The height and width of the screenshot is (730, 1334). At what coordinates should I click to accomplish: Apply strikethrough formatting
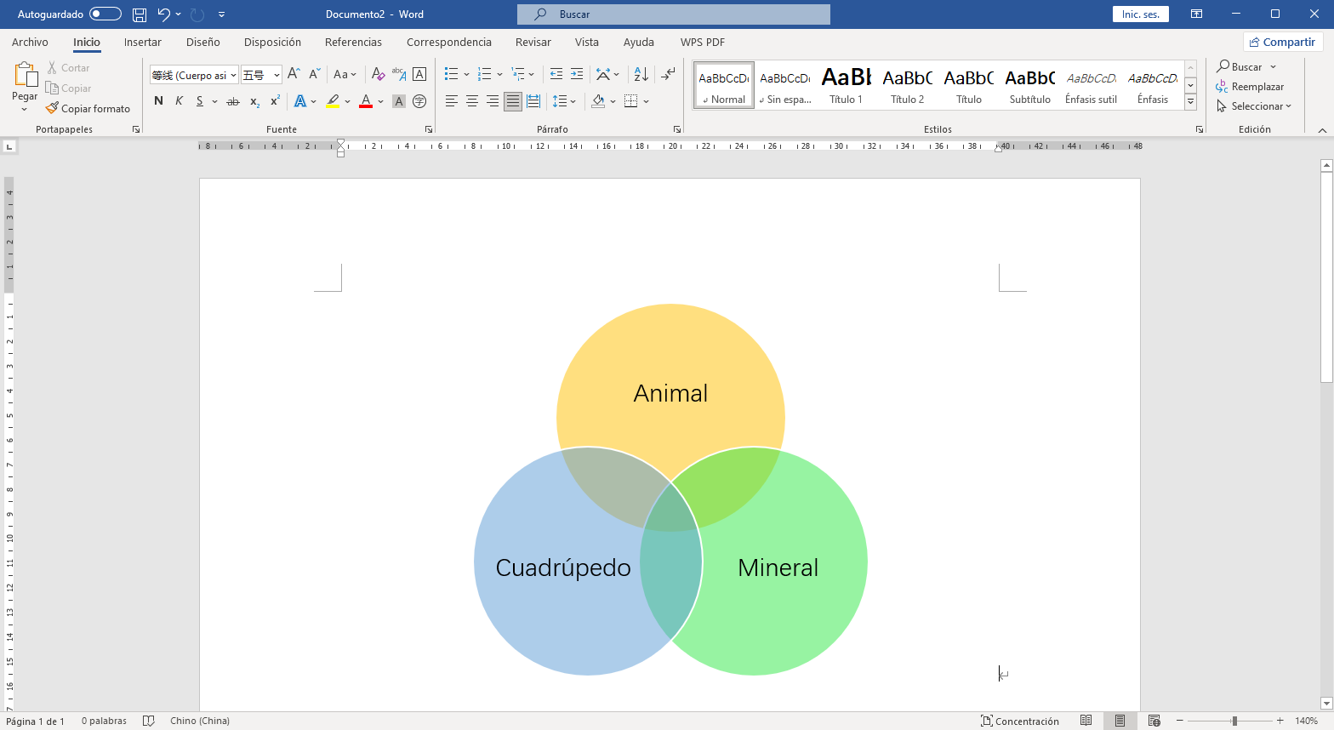232,101
